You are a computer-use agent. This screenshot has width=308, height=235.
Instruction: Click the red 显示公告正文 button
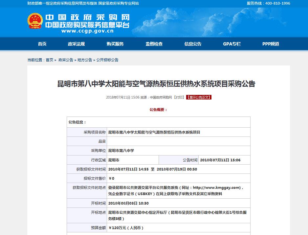pos(199,97)
